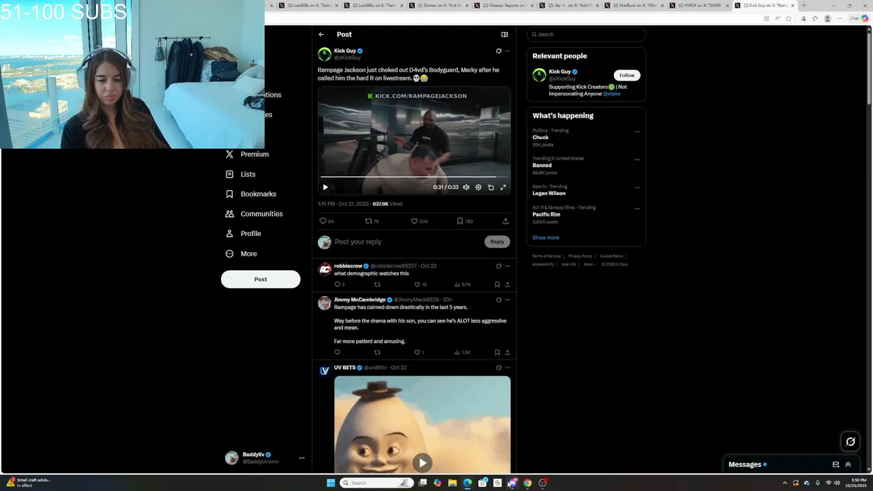873x491 pixels.
Task: Repost robbiecrow's reply
Action: [377, 284]
